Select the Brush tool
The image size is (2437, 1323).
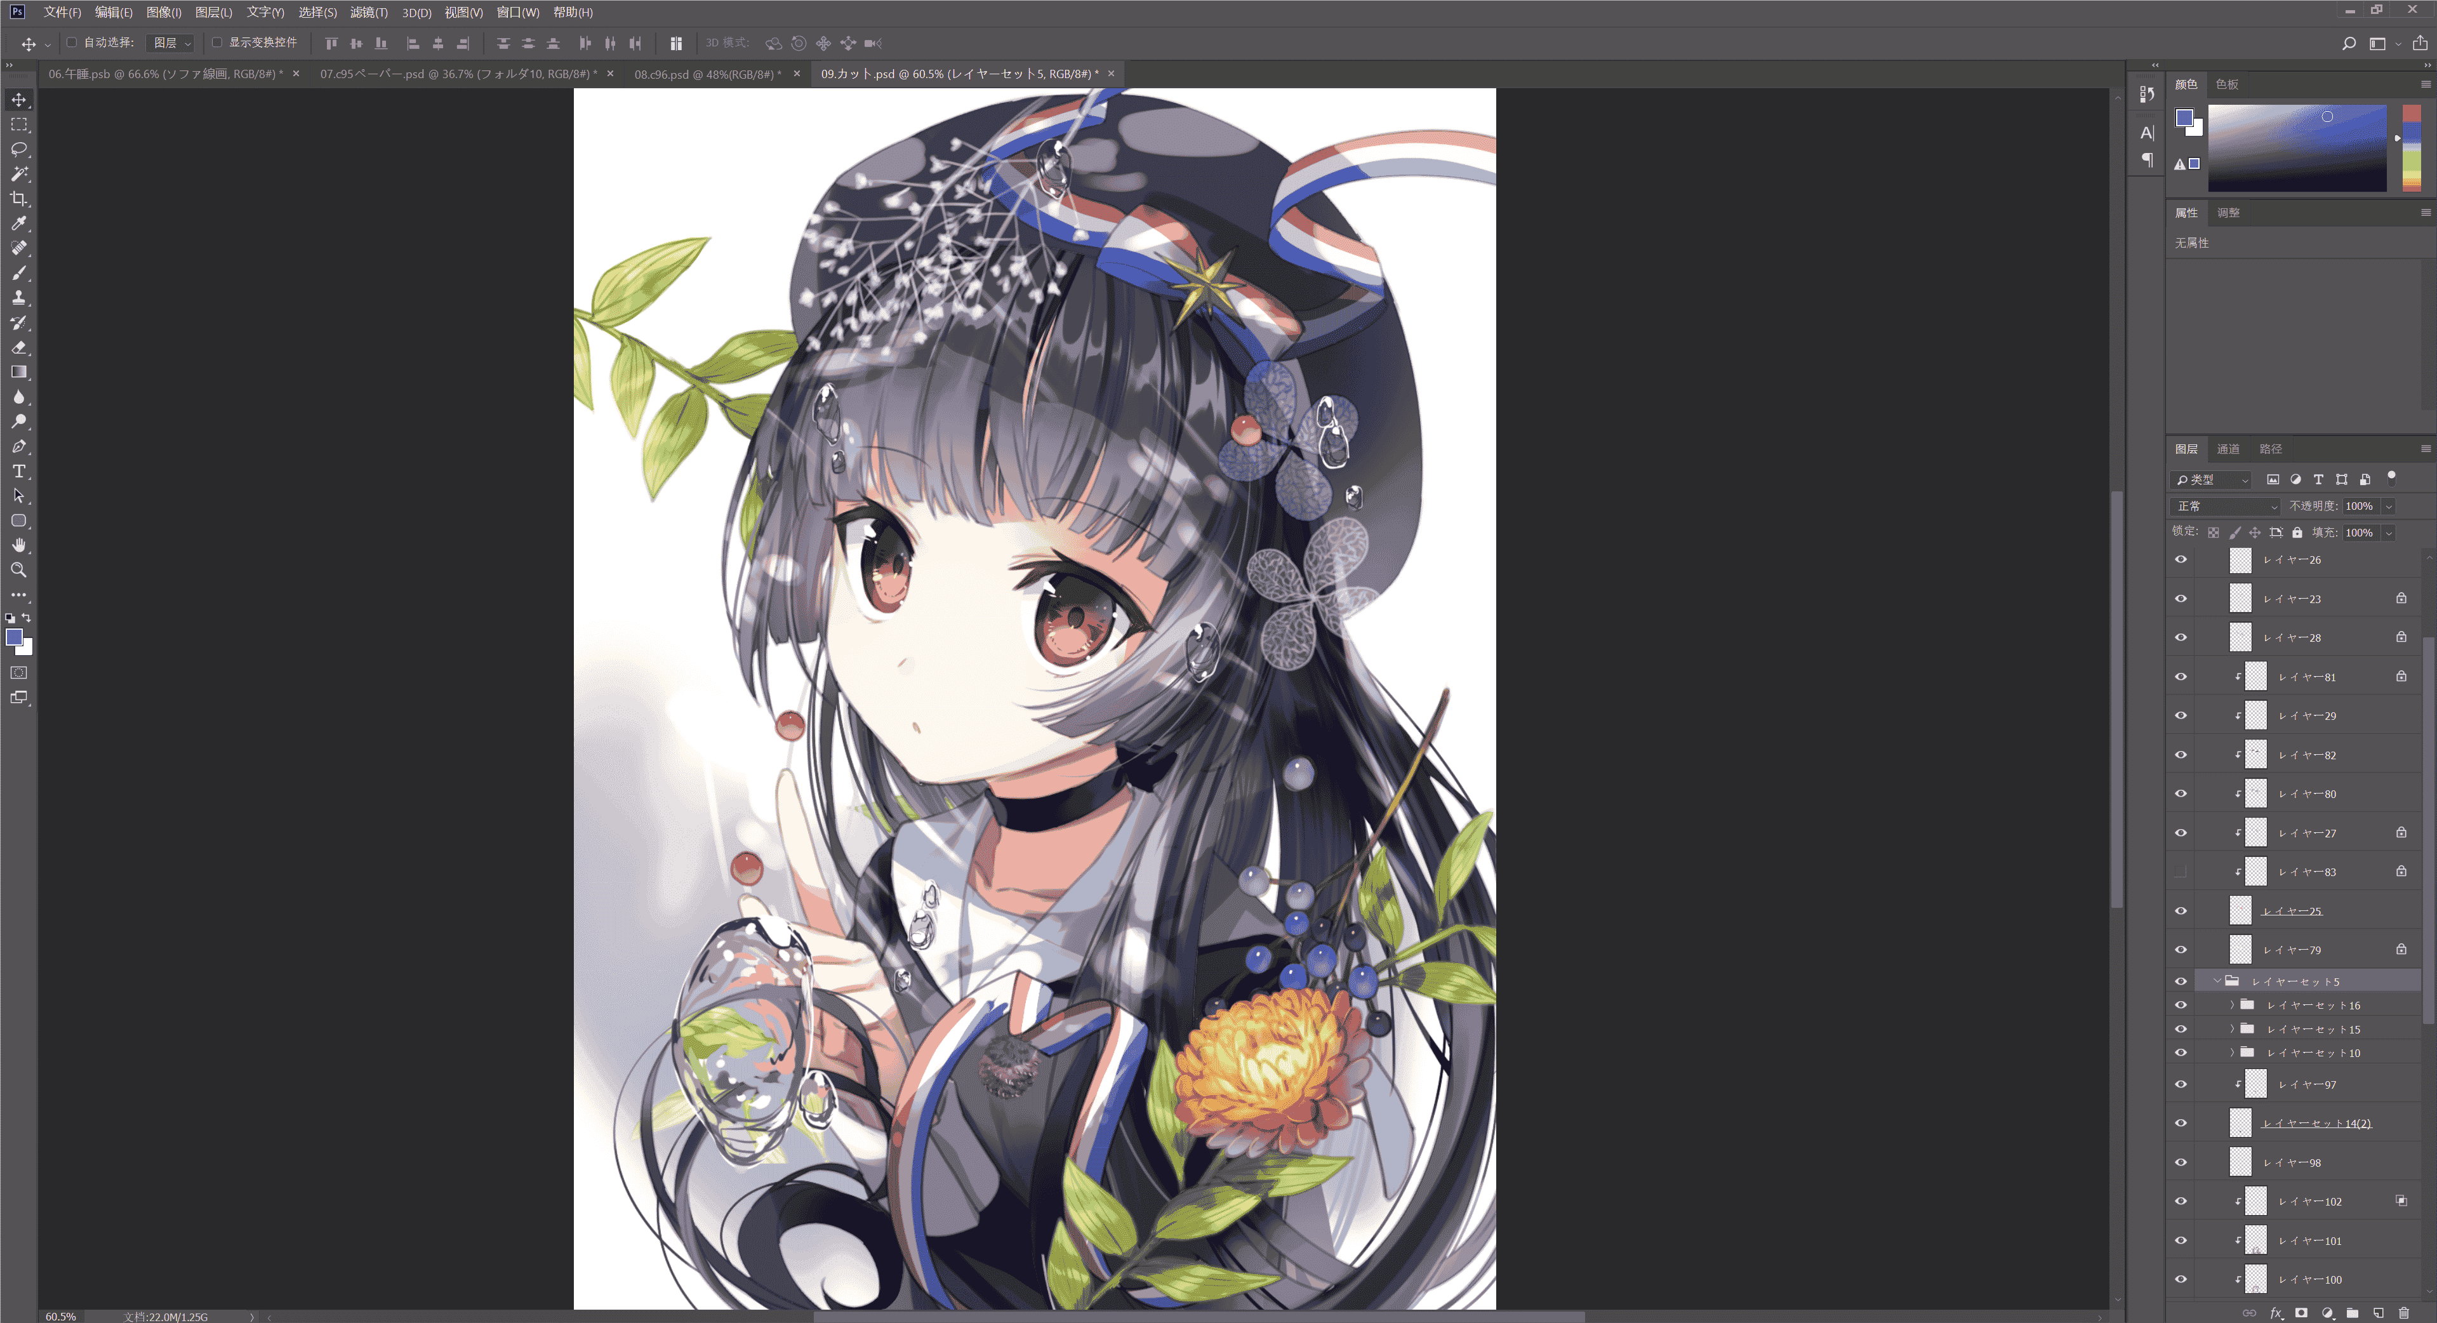tap(19, 274)
